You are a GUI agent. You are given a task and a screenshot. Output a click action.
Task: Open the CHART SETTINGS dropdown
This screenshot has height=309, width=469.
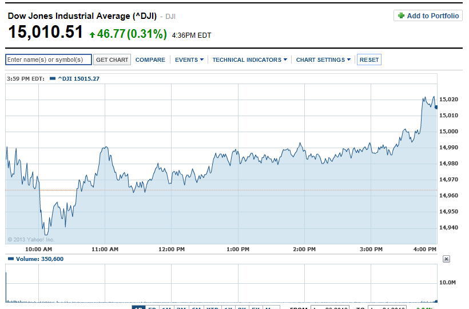point(323,60)
